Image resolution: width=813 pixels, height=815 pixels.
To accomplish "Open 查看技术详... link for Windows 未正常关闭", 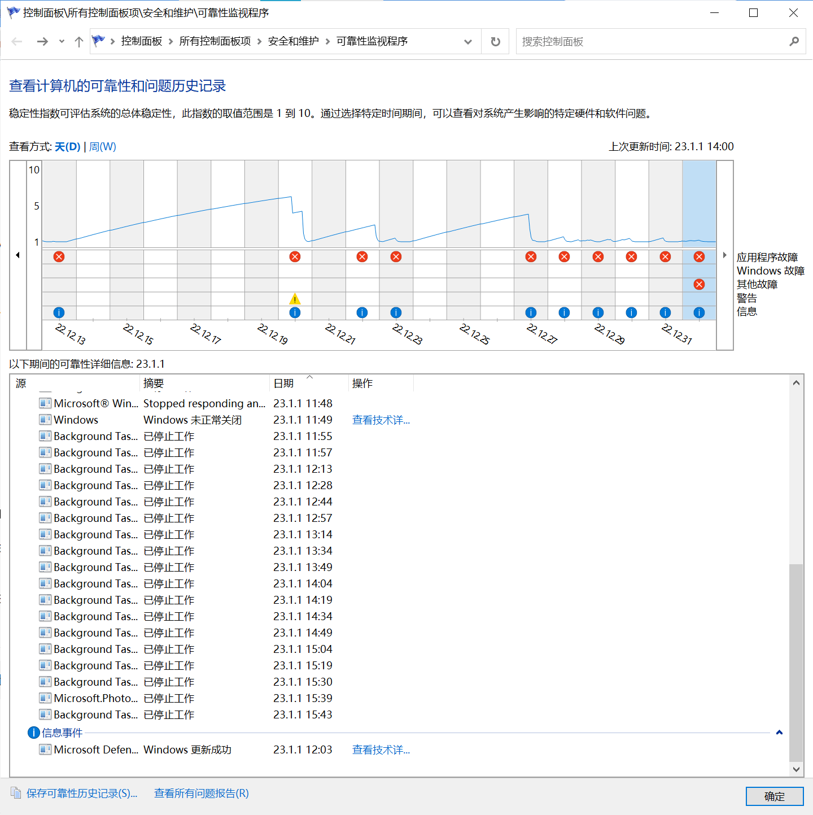I will pyautogui.click(x=381, y=420).
